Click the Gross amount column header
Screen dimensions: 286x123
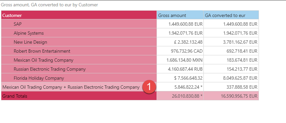[x=180, y=15]
